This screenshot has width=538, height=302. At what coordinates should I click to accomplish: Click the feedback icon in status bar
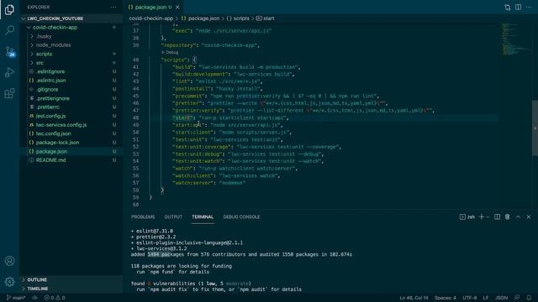click(x=517, y=298)
